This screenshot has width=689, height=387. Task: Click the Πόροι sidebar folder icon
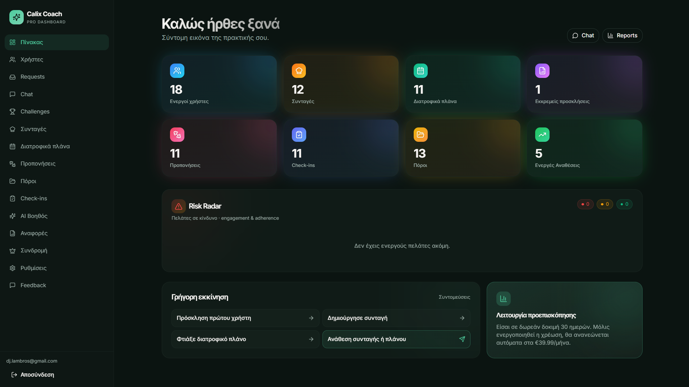click(x=13, y=181)
